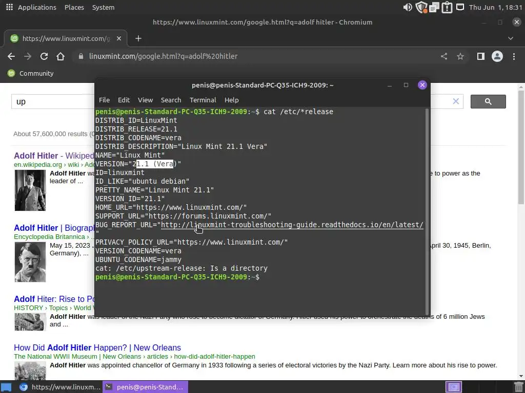Close the terminal with the purple X
This screenshot has height=393, width=525.
pyautogui.click(x=422, y=85)
